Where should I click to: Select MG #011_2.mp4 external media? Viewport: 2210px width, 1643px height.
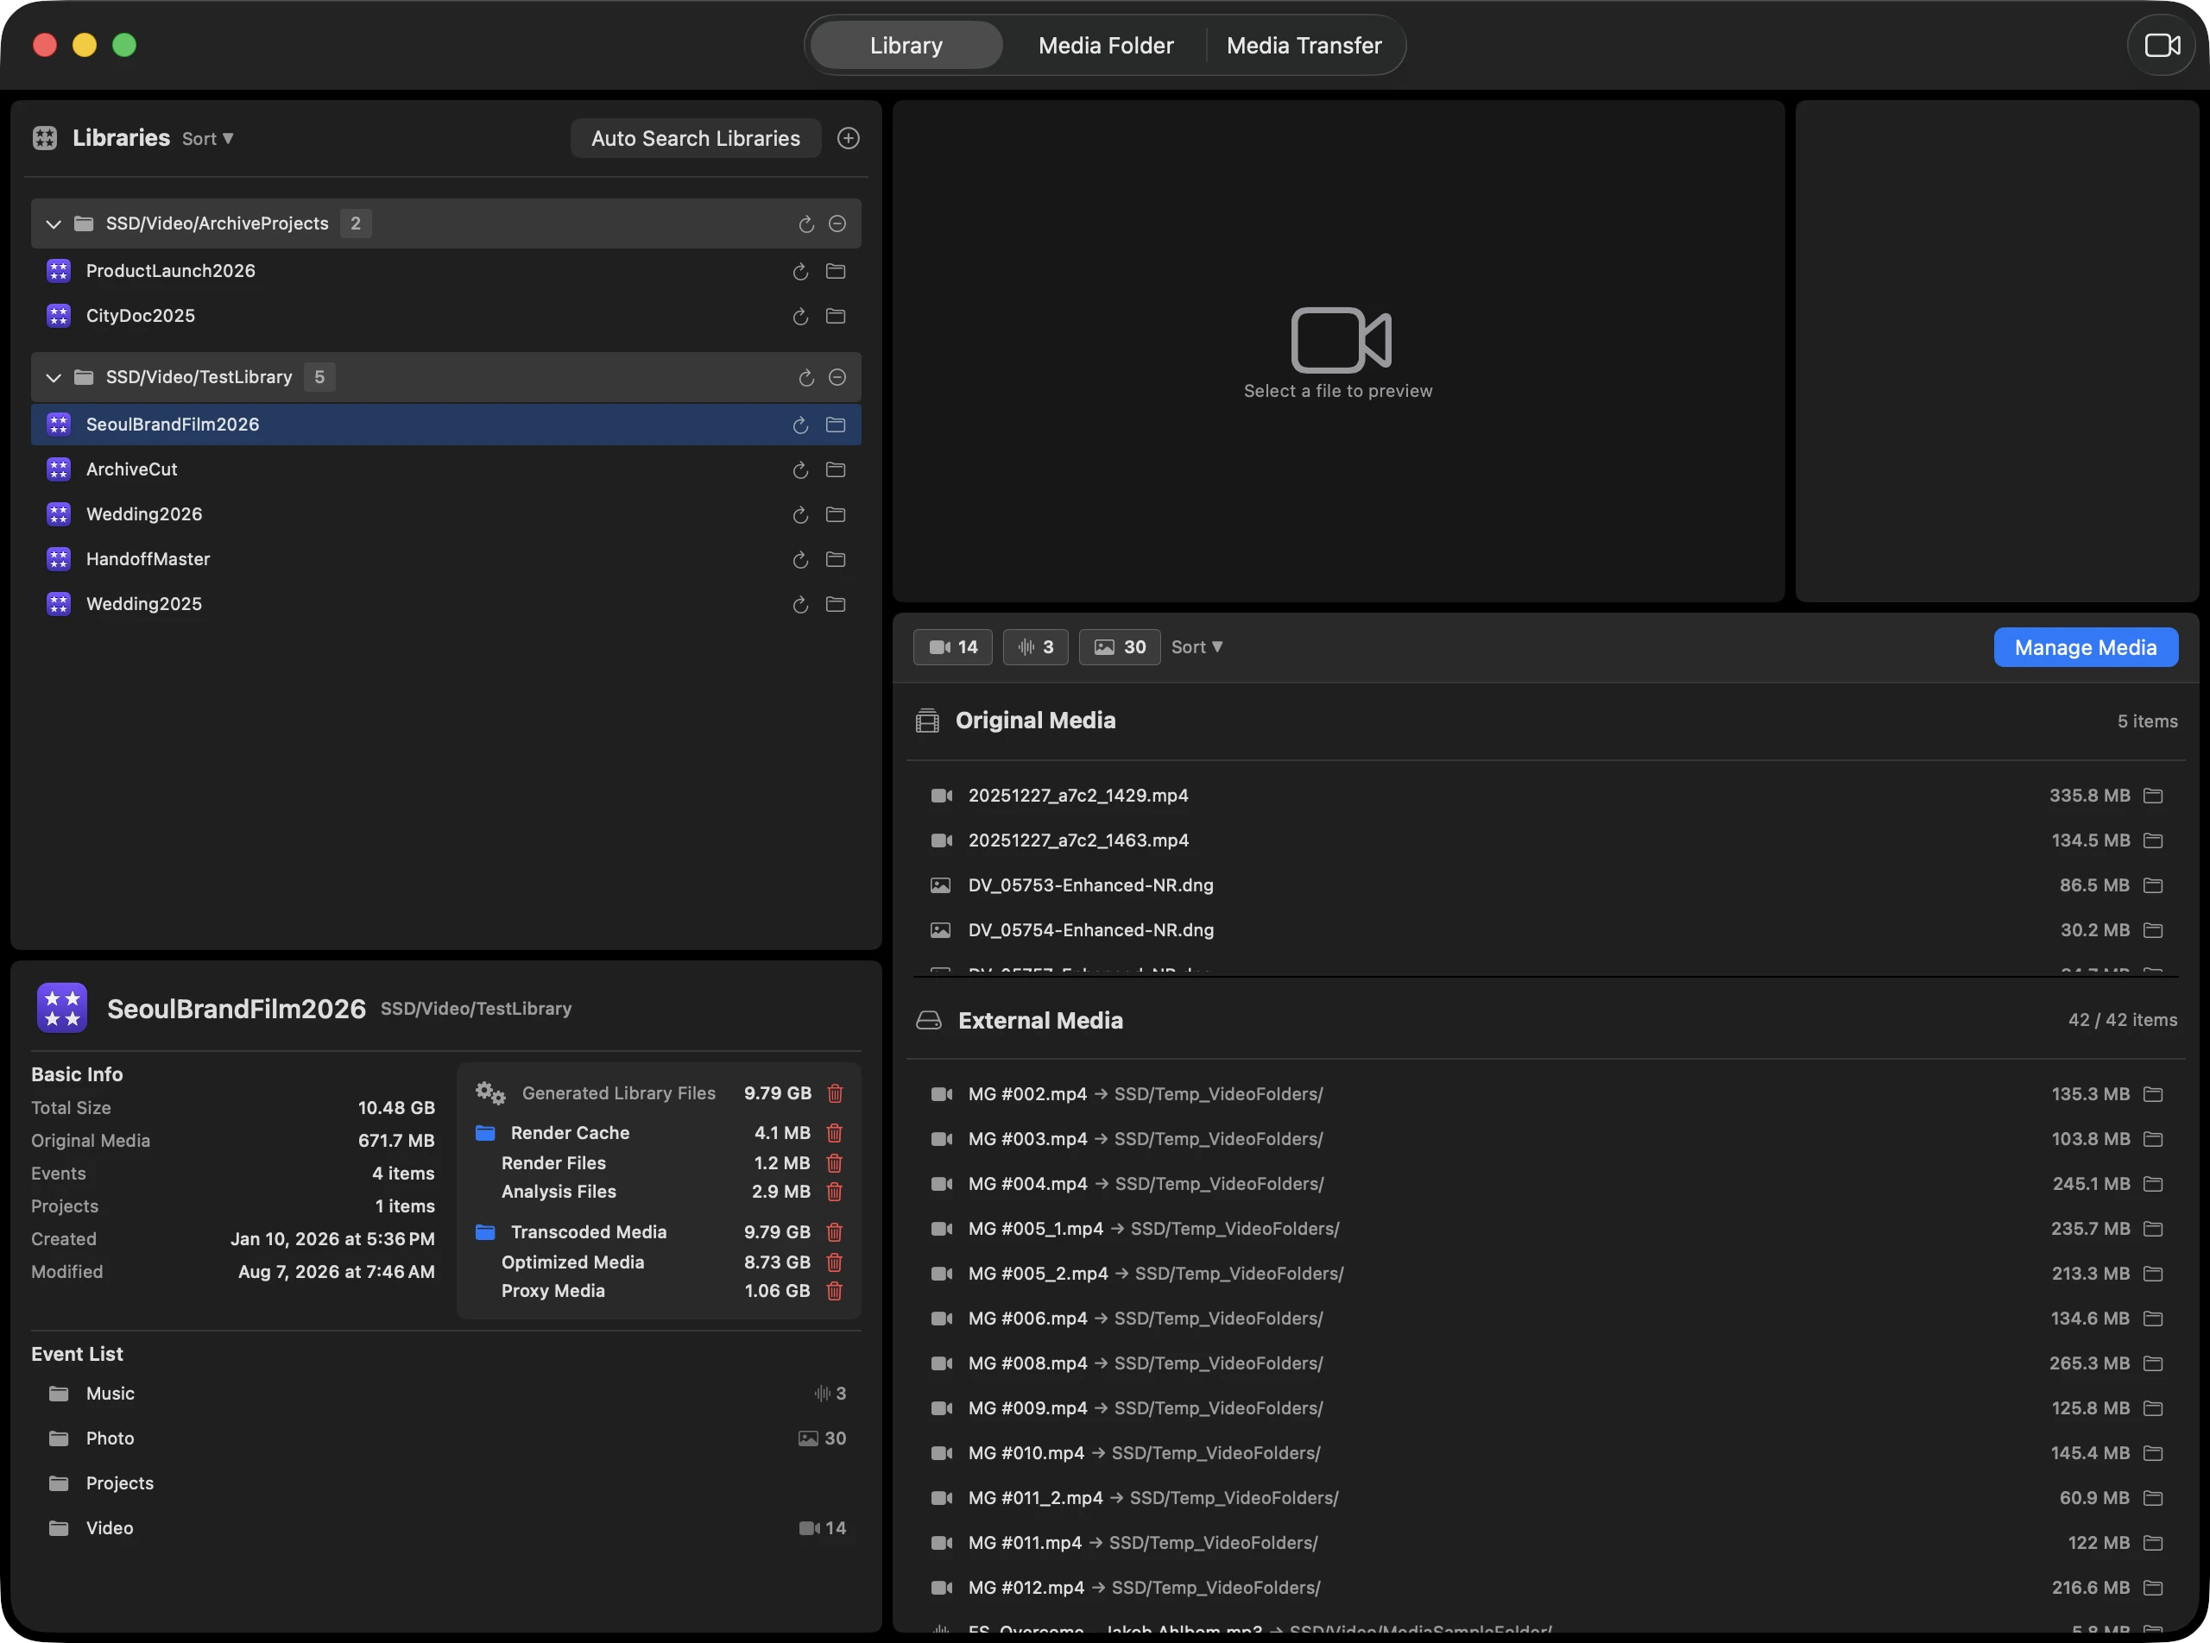point(1545,1498)
